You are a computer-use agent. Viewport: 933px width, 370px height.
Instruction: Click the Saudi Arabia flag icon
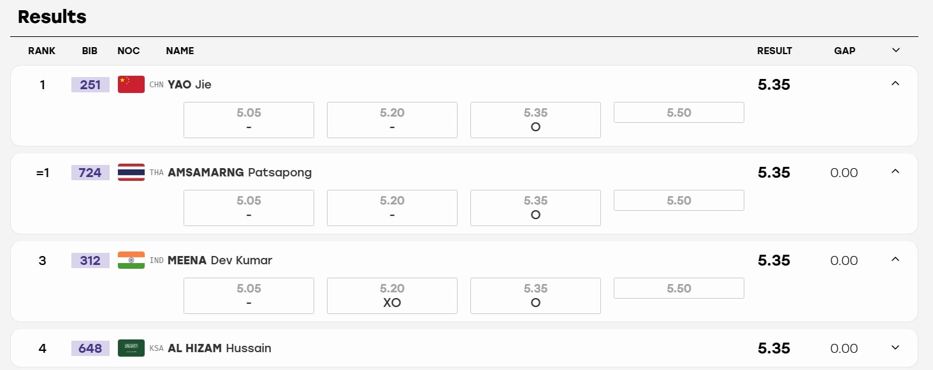click(x=131, y=348)
